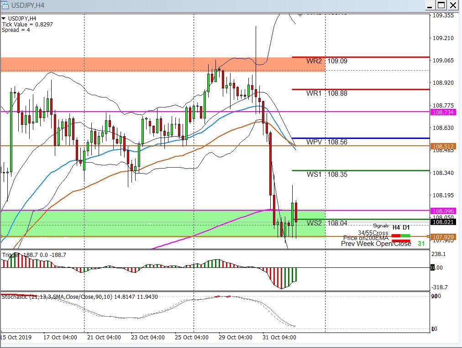The height and width of the screenshot is (348, 462).
Task: Select the WR2 109.09 pivot label
Action: coord(327,61)
